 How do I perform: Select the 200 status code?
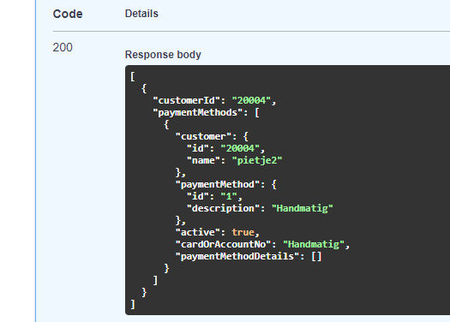pos(63,47)
